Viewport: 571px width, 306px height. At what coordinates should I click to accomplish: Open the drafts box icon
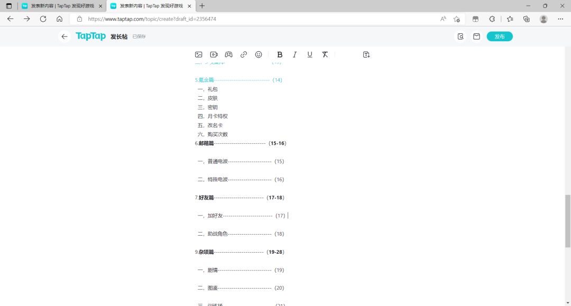pyautogui.click(x=476, y=36)
